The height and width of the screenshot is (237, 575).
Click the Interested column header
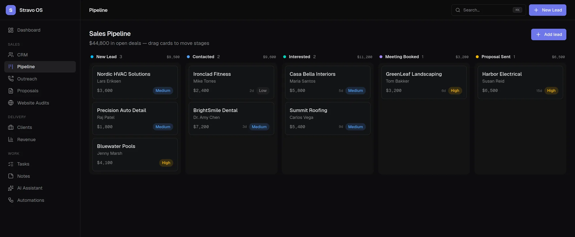(x=299, y=57)
